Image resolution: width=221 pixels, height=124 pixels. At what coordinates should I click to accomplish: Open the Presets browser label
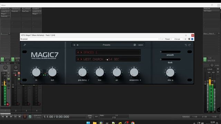click(106, 45)
